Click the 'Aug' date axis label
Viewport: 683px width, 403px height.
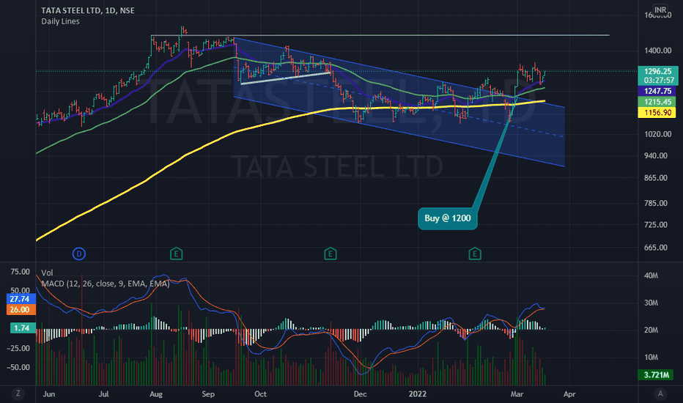click(156, 394)
